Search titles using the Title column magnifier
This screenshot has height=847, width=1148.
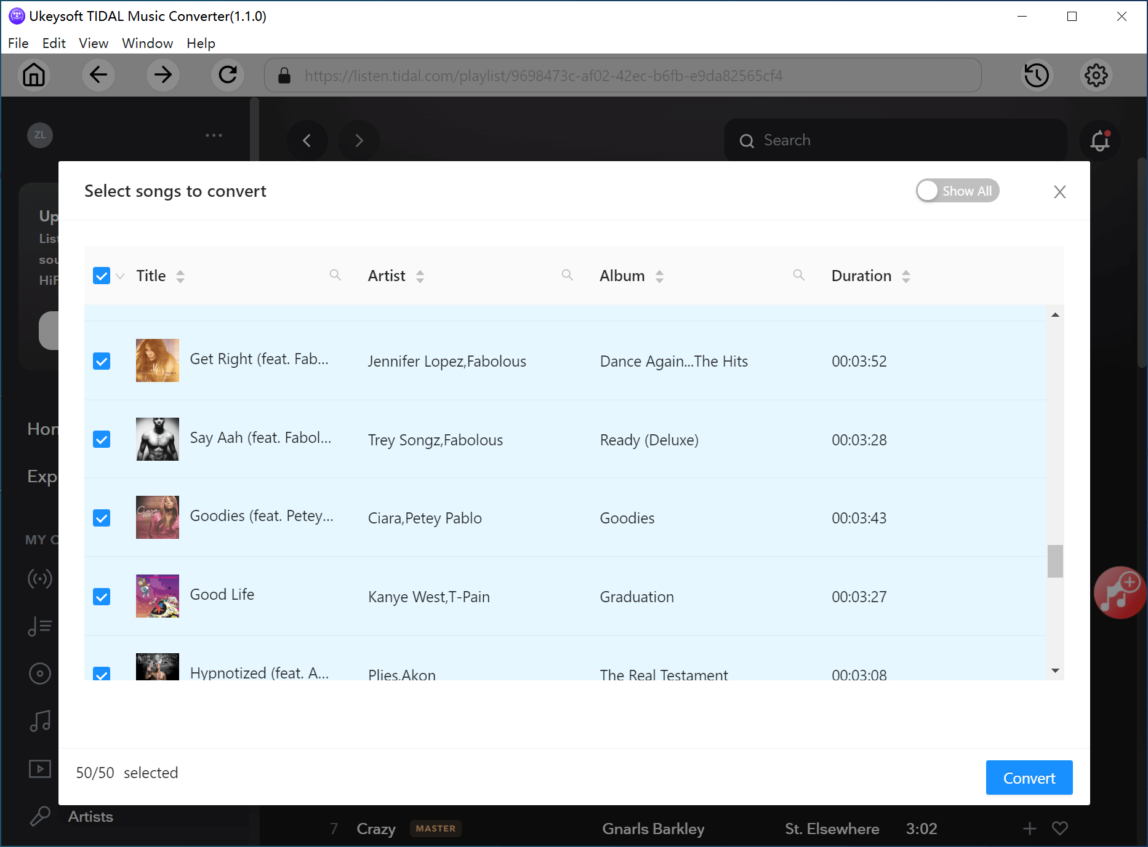(x=335, y=275)
